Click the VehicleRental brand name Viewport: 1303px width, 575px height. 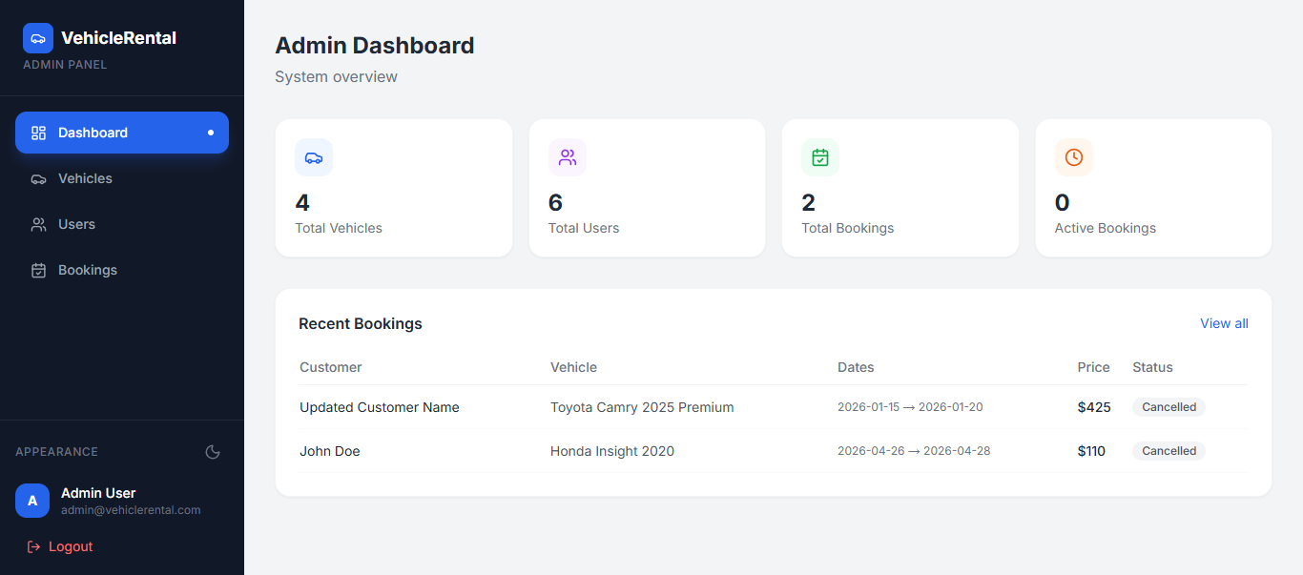pos(118,38)
